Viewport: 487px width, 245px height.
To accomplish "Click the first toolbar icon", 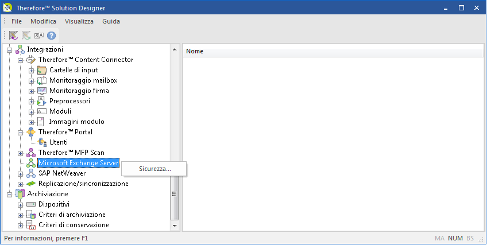I will pos(13,35).
